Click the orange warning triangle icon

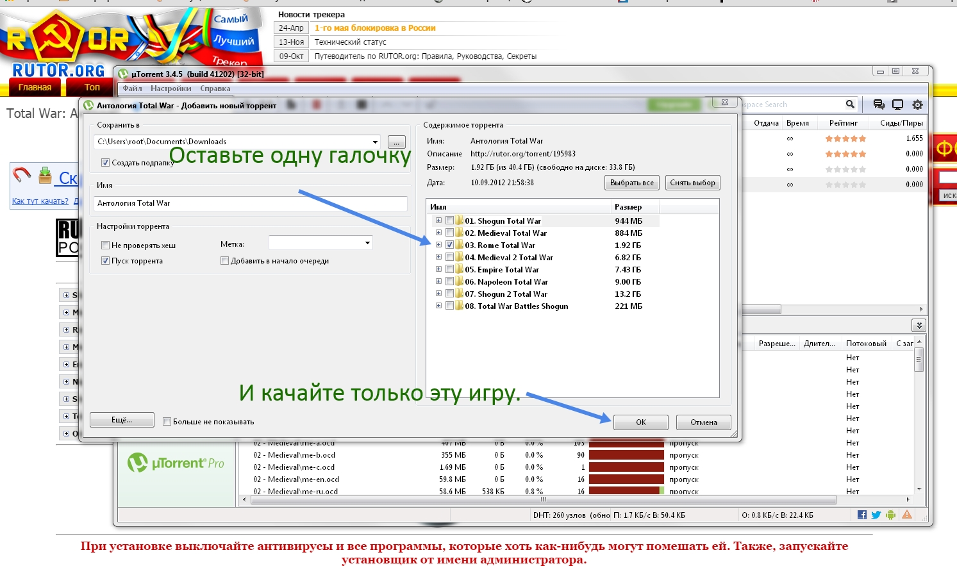point(906,514)
